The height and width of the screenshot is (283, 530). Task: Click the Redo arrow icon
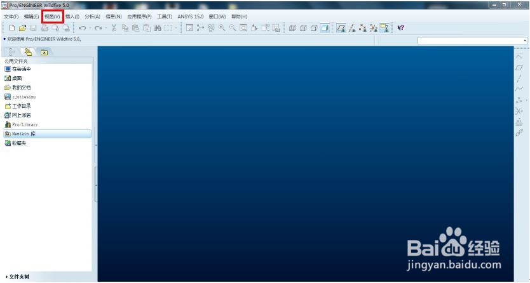point(98,28)
